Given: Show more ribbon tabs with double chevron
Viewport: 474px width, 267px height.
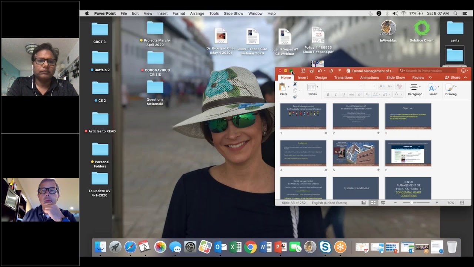Looking at the screenshot, I should tap(430, 78).
